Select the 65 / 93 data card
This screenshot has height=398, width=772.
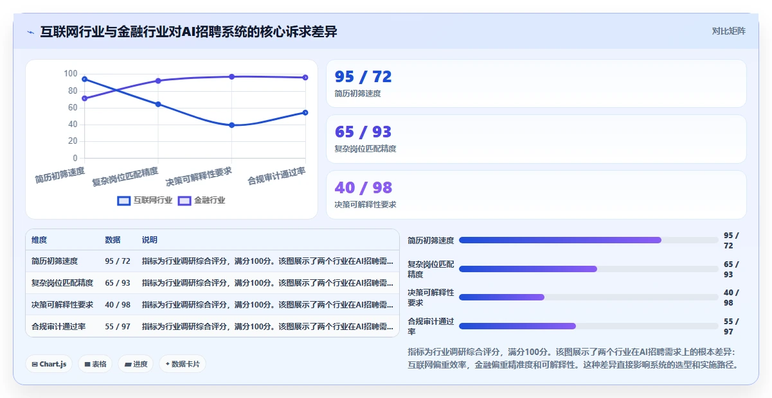pyautogui.click(x=536, y=139)
